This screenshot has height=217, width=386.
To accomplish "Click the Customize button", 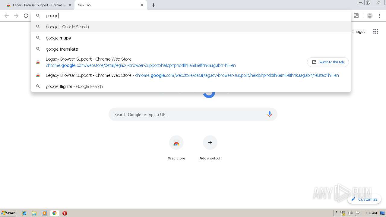I will tap(364, 199).
